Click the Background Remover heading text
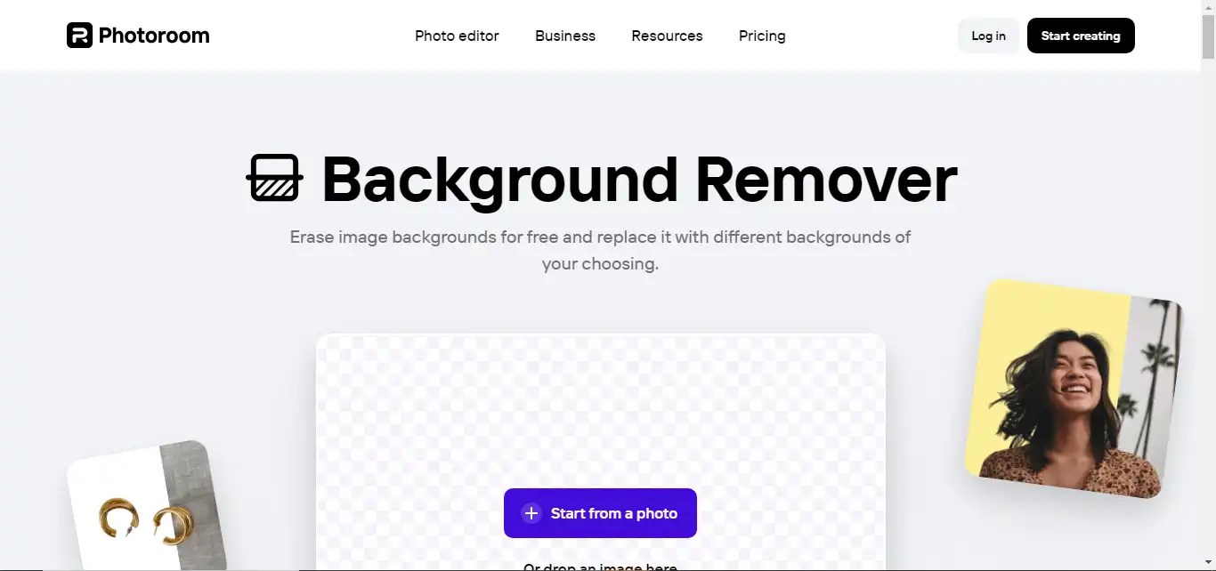 click(639, 180)
